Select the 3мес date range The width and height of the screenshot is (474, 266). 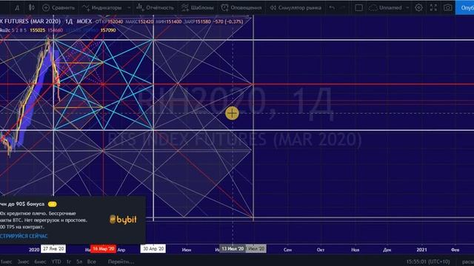pyautogui.click(x=23, y=262)
